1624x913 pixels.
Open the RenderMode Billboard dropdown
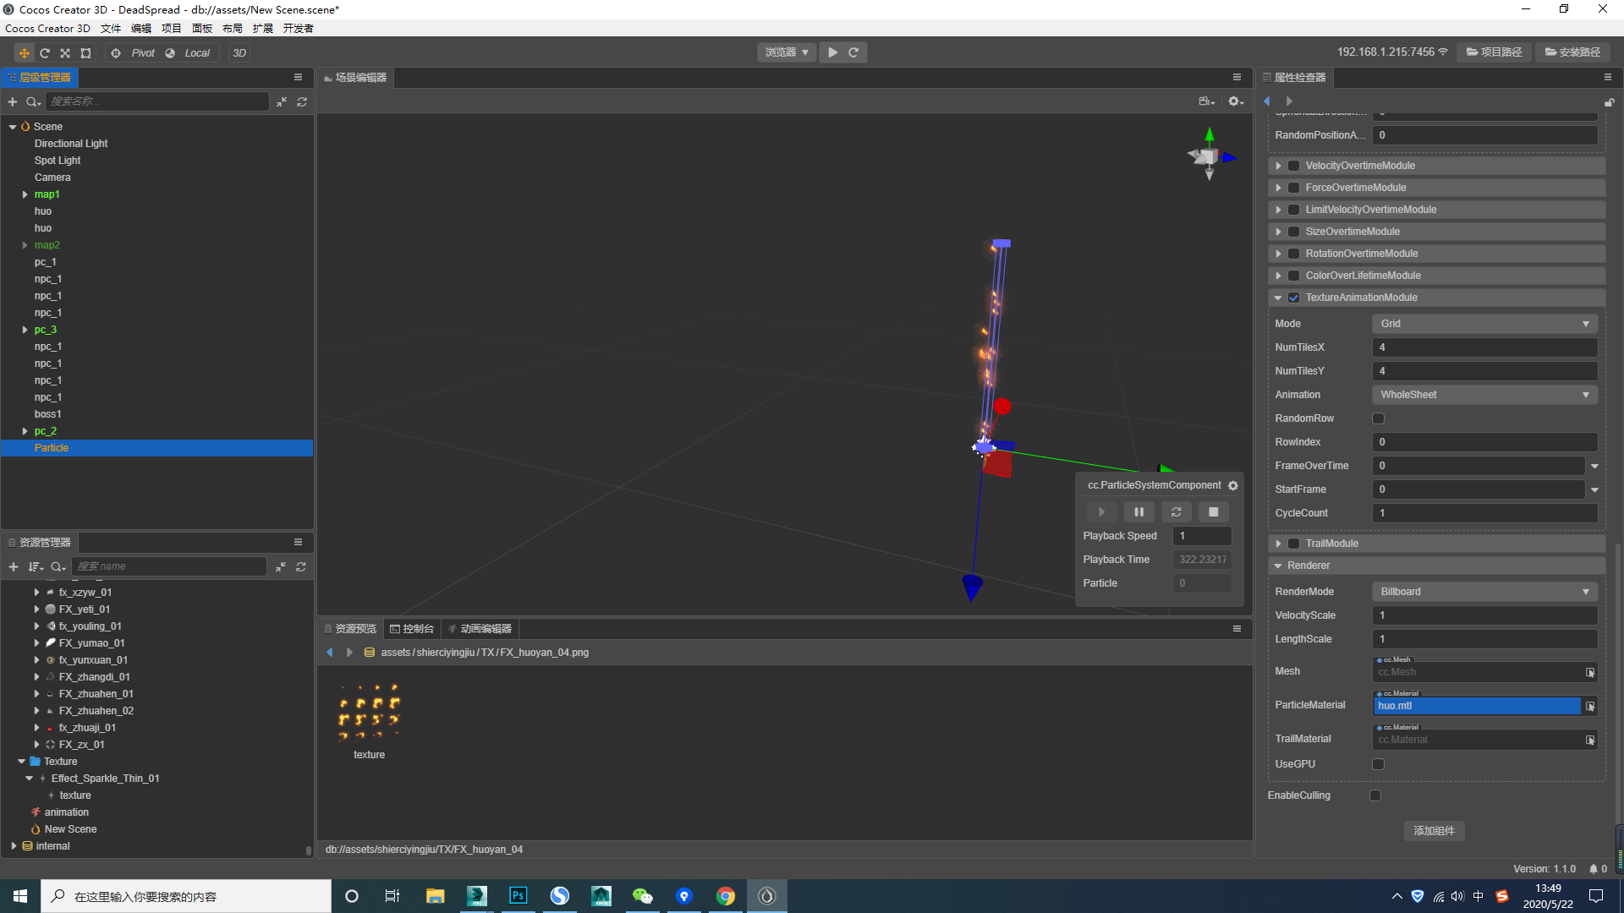tap(1484, 592)
